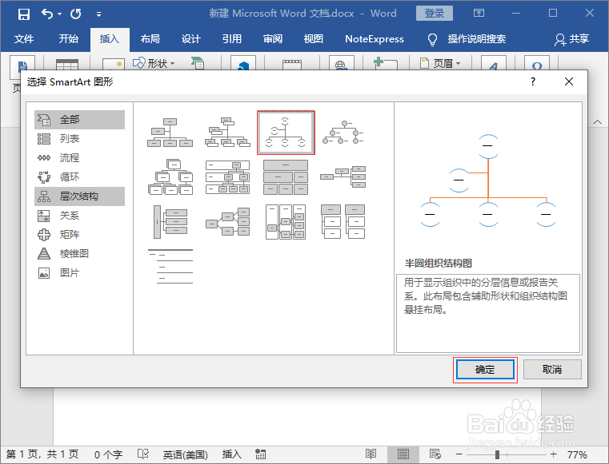Viewport: 609px width, 464px height.
Task: Click the zoom slider handle
Action: coord(497,454)
